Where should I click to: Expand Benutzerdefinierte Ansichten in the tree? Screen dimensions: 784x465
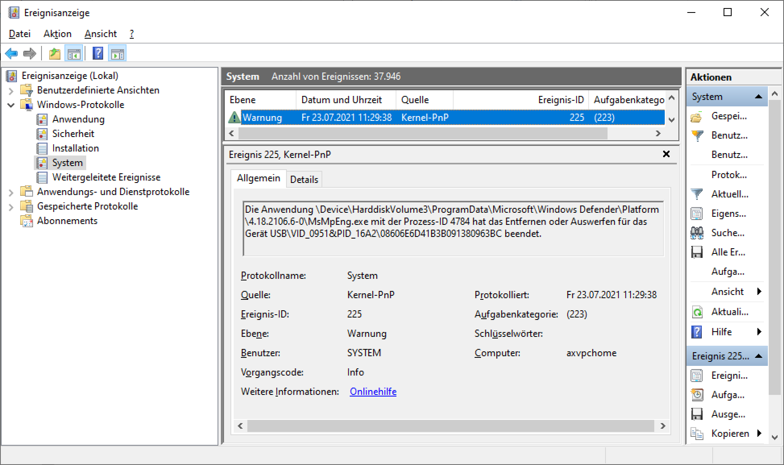tap(11, 91)
